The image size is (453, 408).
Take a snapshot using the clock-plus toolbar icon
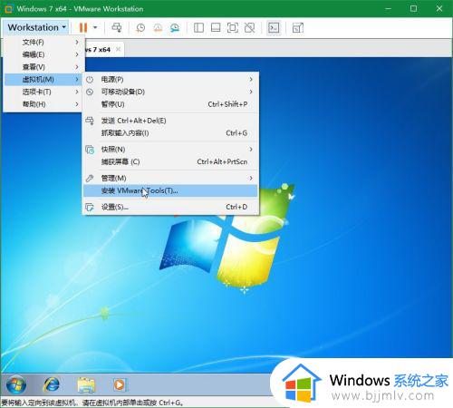click(140, 28)
